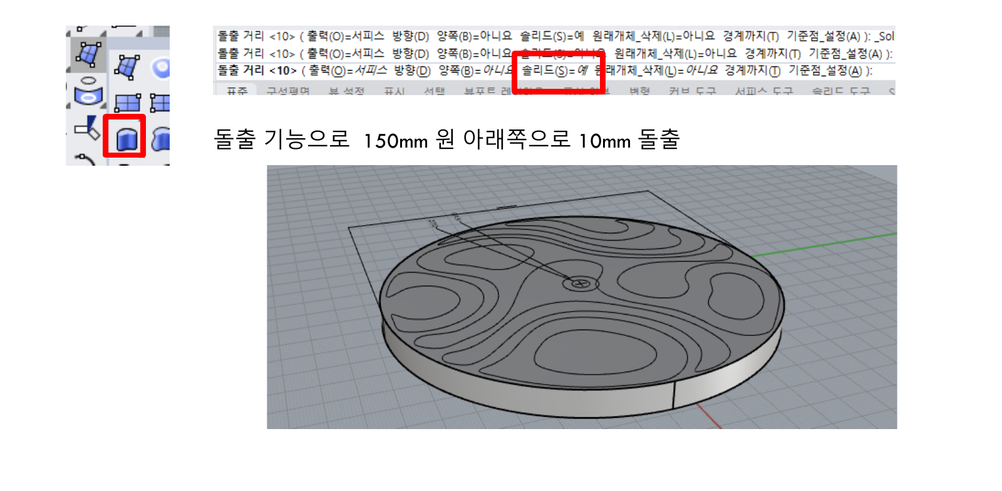The image size is (1002, 491).
Task: Toggle 원래개체_삭제(L)=아니요 in active command line
Action: pyautogui.click(x=656, y=71)
